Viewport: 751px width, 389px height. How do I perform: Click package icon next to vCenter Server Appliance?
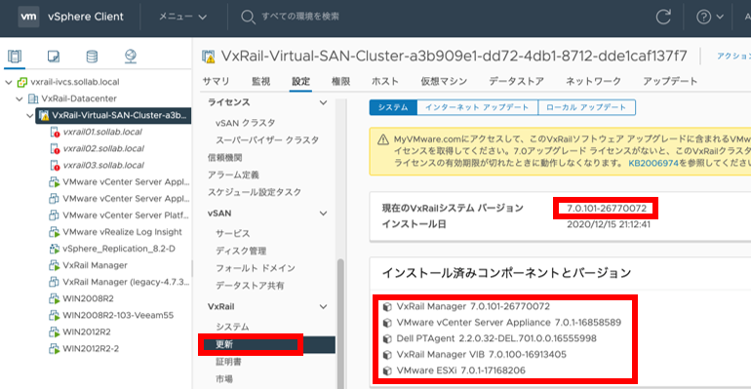point(387,323)
